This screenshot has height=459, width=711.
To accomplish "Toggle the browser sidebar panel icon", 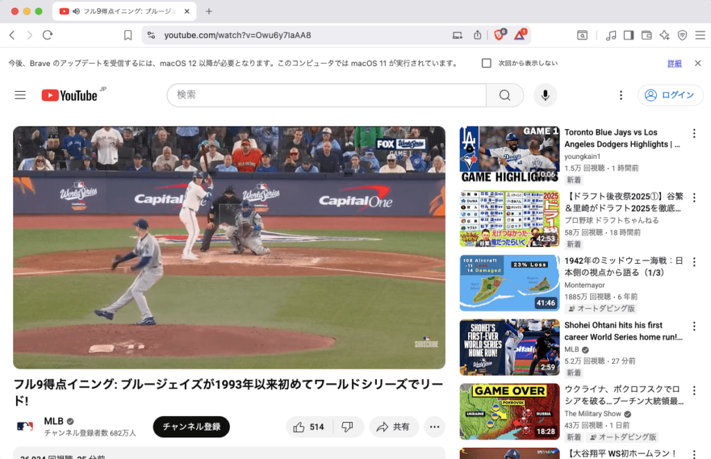I will click(x=628, y=35).
